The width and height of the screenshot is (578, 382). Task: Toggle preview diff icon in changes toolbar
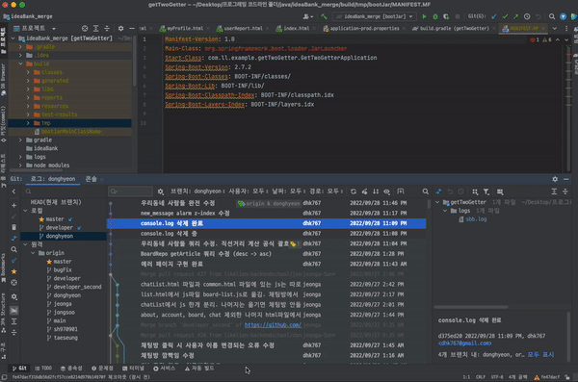click(500, 191)
